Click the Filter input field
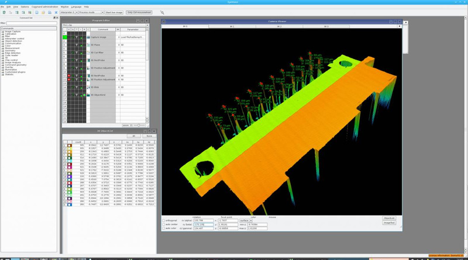The image size is (468, 260). point(32,23)
